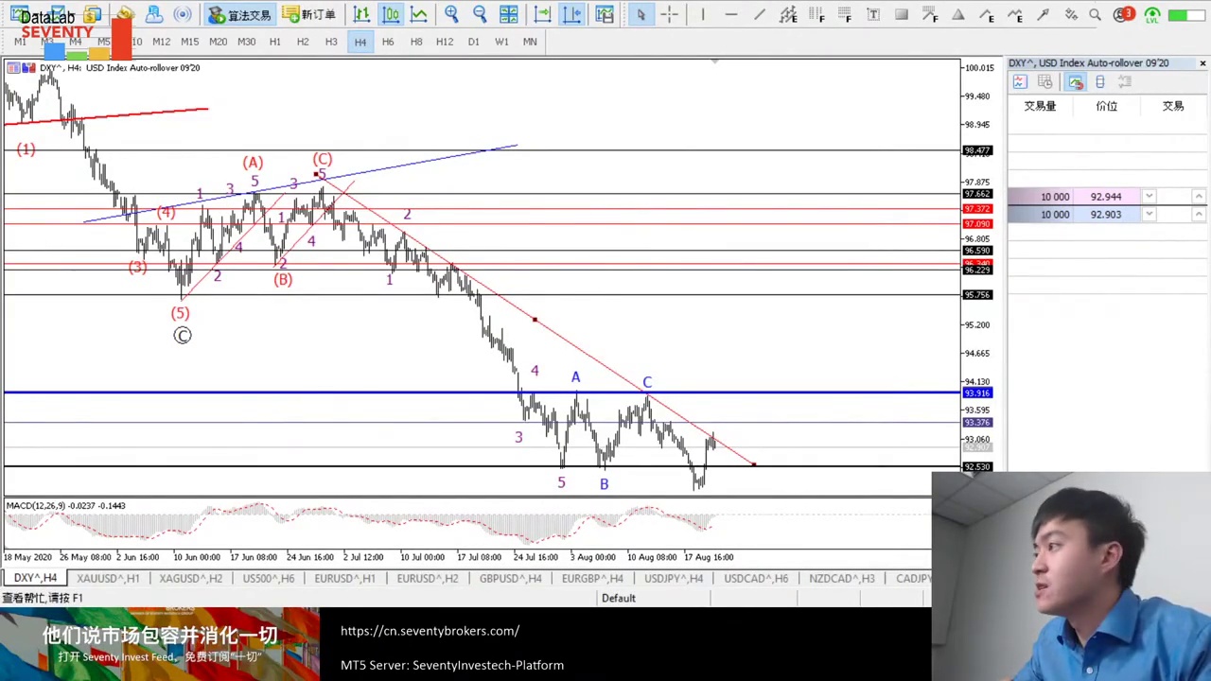Switch chart to candlestick display
Image resolution: width=1211 pixels, height=681 pixels.
(390, 15)
